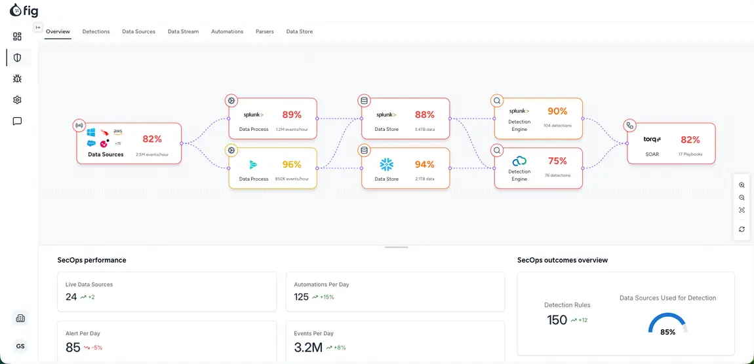Open settings gear in left sidebar
The image size is (754, 364).
pyautogui.click(x=17, y=100)
